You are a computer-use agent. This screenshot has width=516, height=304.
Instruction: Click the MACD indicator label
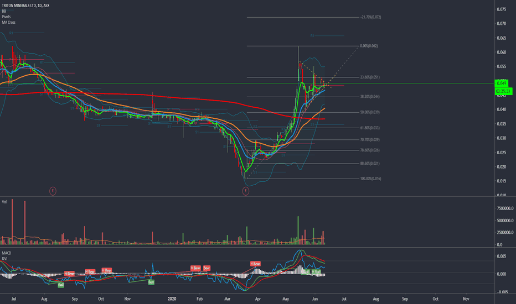tap(6, 253)
